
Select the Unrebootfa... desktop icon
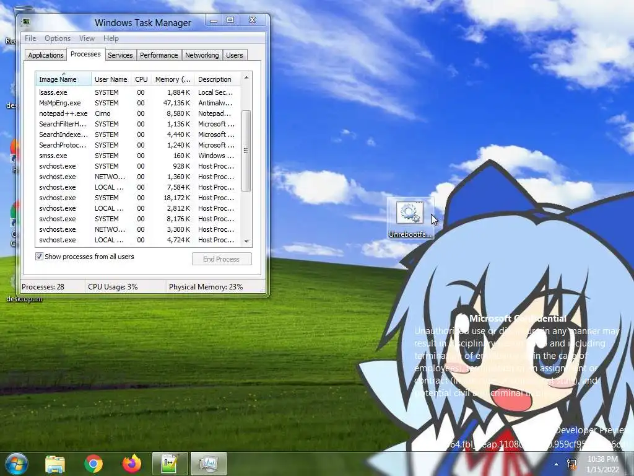pos(410,219)
